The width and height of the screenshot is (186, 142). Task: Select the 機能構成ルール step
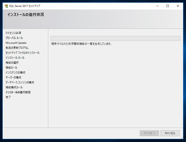pos(14,87)
